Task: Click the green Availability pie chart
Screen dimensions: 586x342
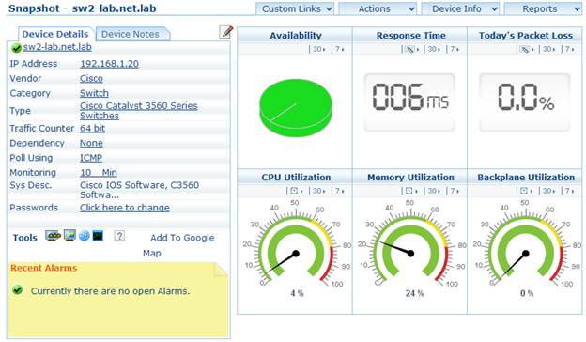Action: pyautogui.click(x=296, y=108)
